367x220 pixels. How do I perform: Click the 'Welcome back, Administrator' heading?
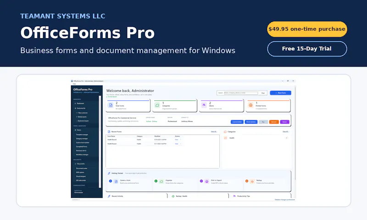click(x=130, y=90)
